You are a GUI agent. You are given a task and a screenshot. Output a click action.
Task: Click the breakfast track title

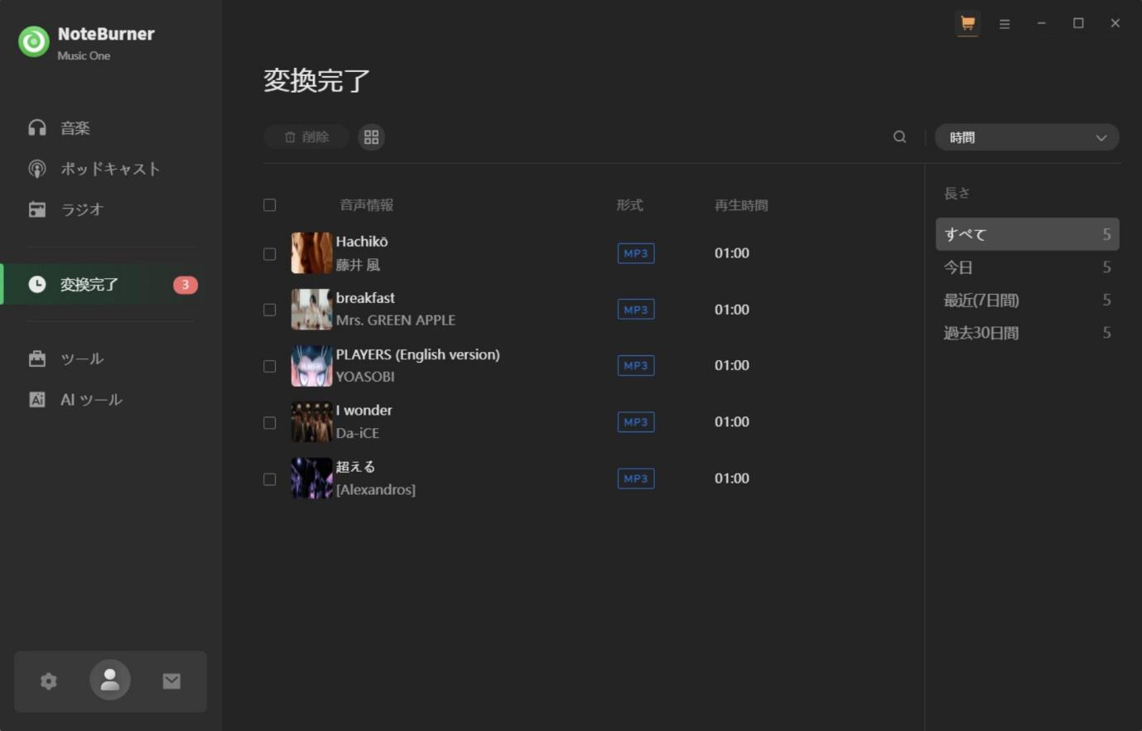(x=365, y=298)
